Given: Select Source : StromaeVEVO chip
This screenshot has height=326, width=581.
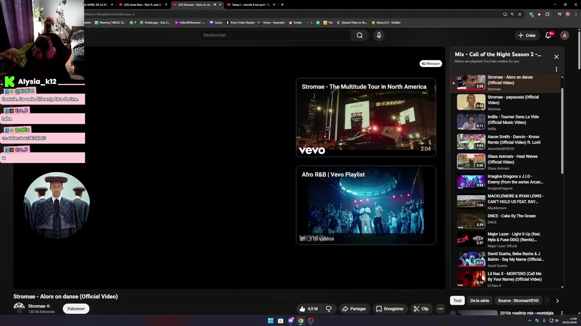Looking at the screenshot, I should coord(518,301).
